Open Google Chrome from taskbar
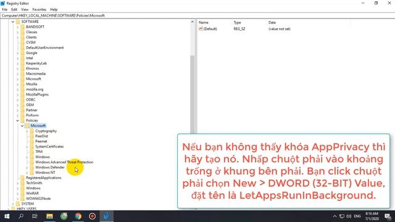Image resolution: width=395 pixels, height=222 pixels. pos(78,216)
